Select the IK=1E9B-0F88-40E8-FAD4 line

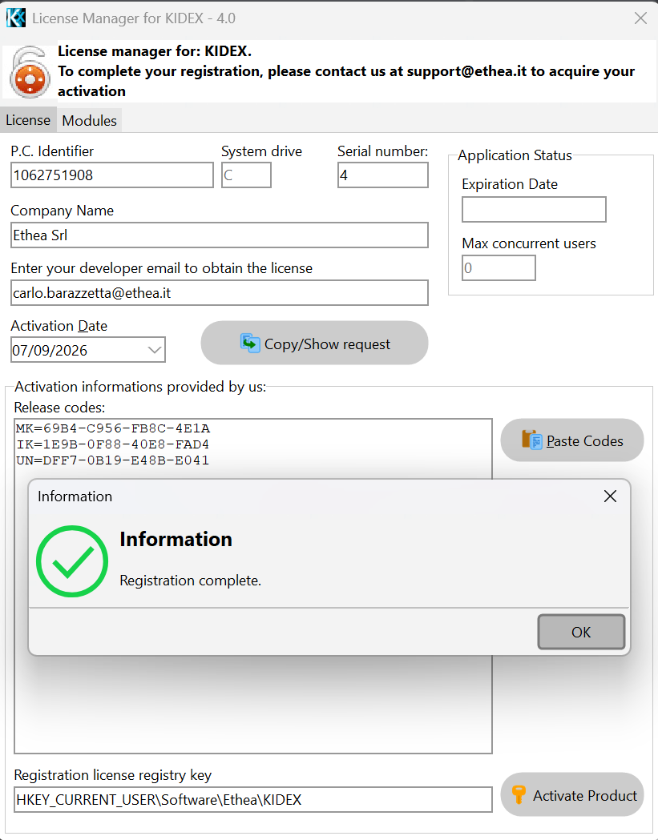tap(113, 444)
